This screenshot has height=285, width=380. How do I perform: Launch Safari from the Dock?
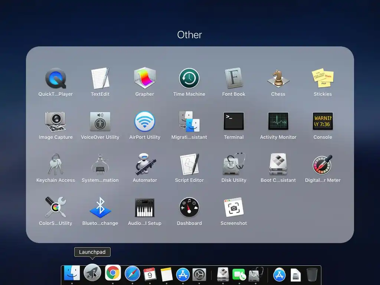[x=132, y=273]
